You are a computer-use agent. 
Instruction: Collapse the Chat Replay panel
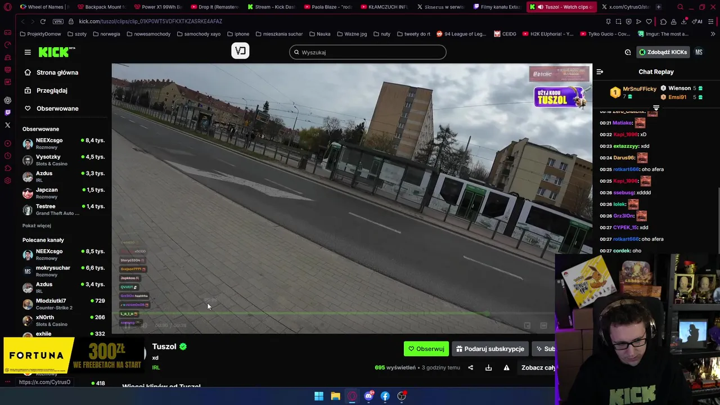pyautogui.click(x=600, y=72)
